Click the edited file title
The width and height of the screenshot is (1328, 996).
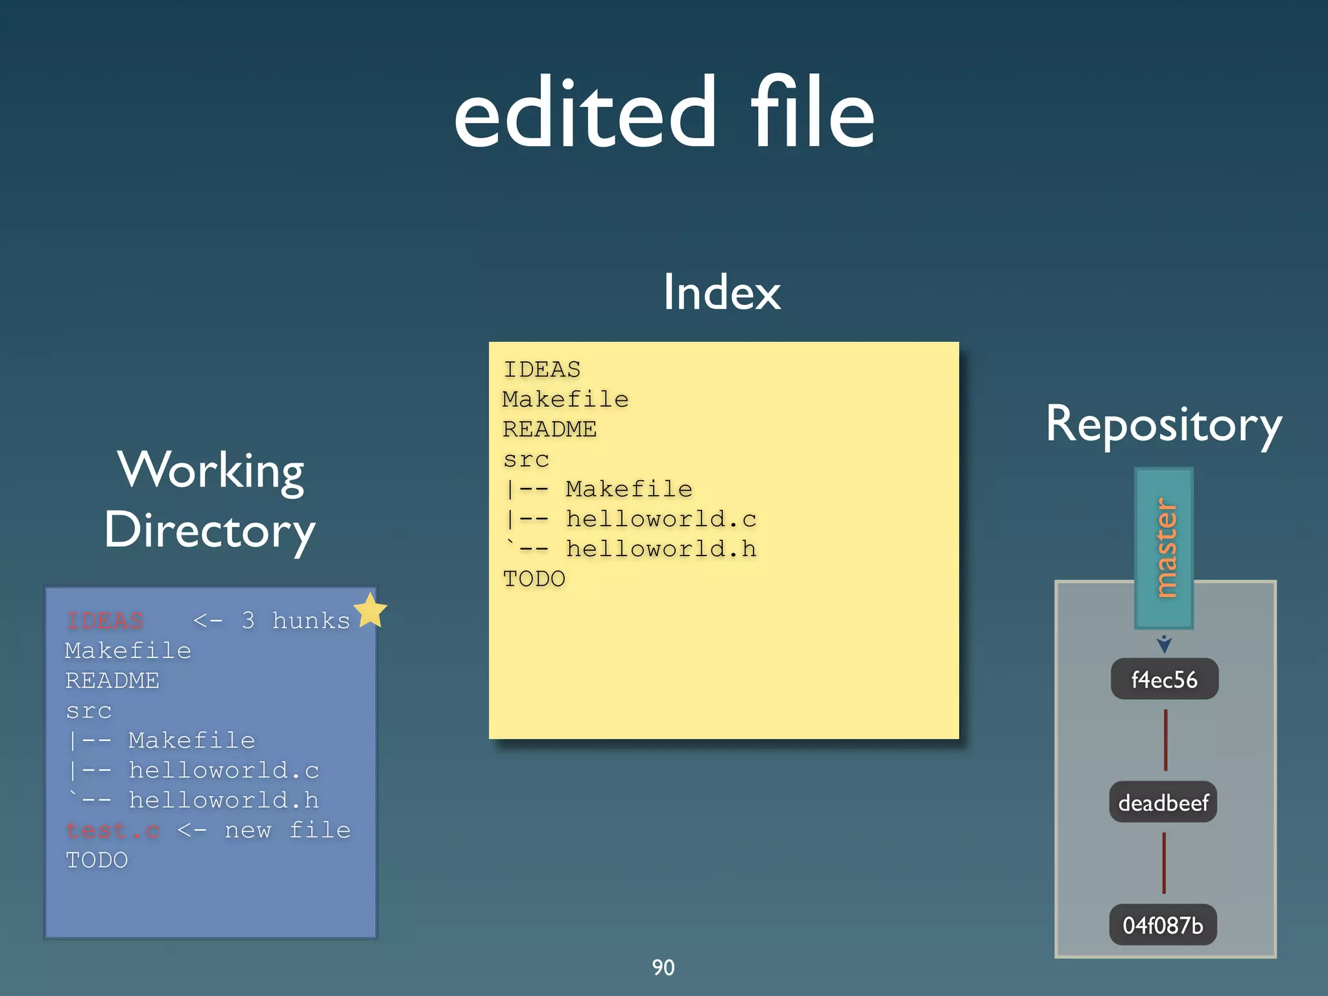(x=664, y=112)
